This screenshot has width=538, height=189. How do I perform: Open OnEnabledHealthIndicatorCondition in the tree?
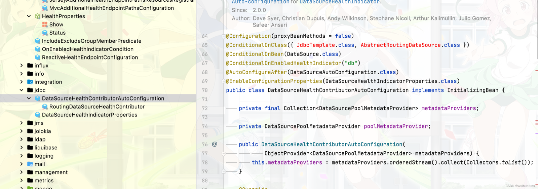coord(88,49)
